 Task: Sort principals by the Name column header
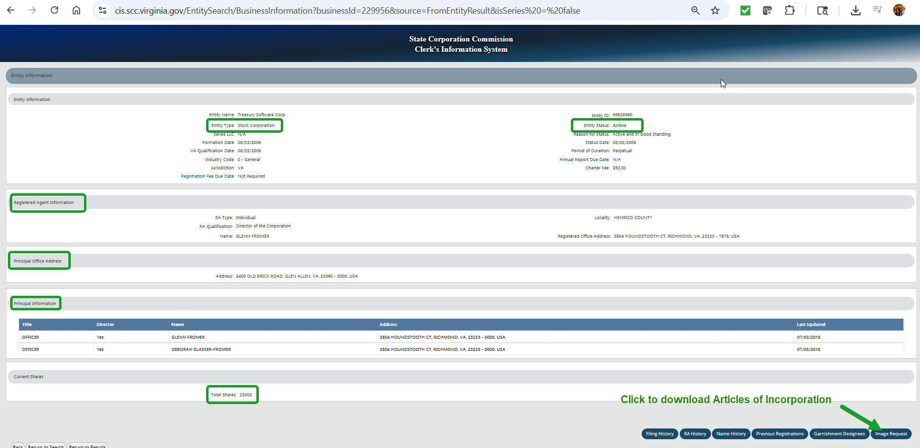coord(178,325)
